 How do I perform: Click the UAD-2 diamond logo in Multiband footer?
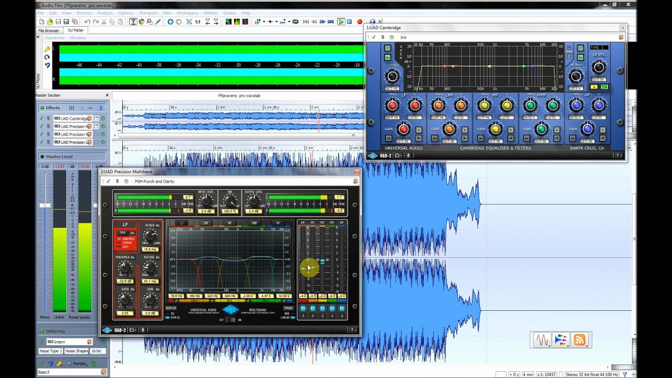click(108, 330)
